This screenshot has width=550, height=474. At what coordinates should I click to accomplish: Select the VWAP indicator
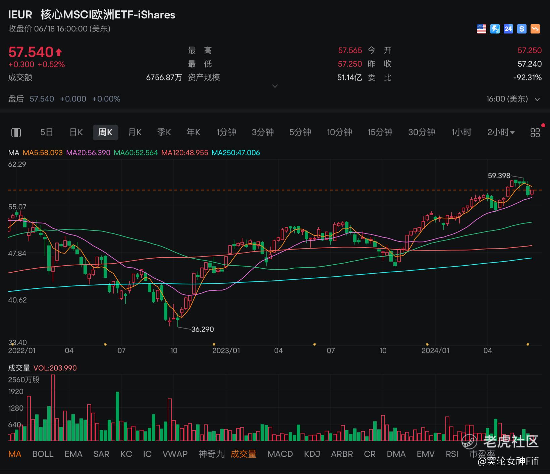[x=175, y=454]
